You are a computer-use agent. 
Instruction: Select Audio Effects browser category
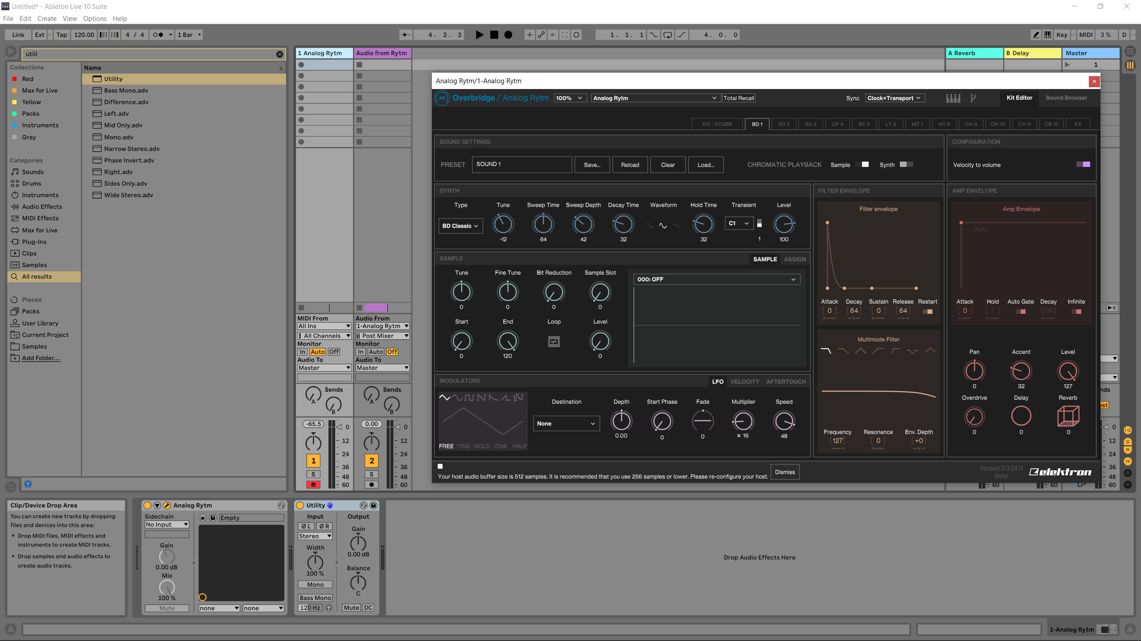pos(42,207)
